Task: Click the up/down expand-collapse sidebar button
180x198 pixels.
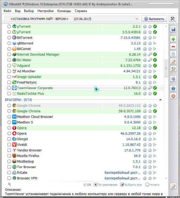Action: tap(173, 54)
